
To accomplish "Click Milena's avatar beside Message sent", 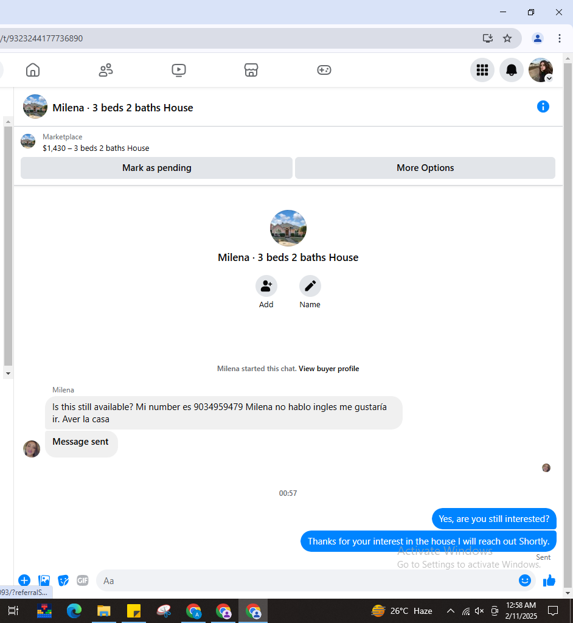I will [x=32, y=449].
